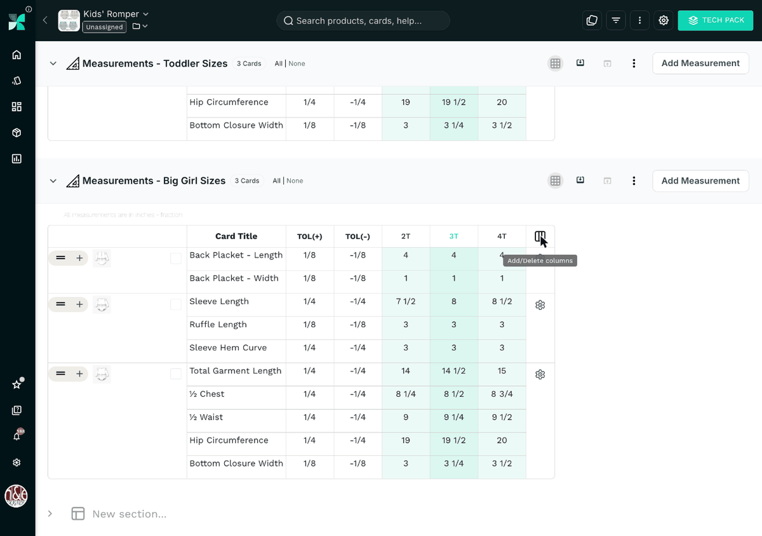Select All in Toddler Sizes header
This screenshot has height=536, width=762.
pyautogui.click(x=279, y=64)
